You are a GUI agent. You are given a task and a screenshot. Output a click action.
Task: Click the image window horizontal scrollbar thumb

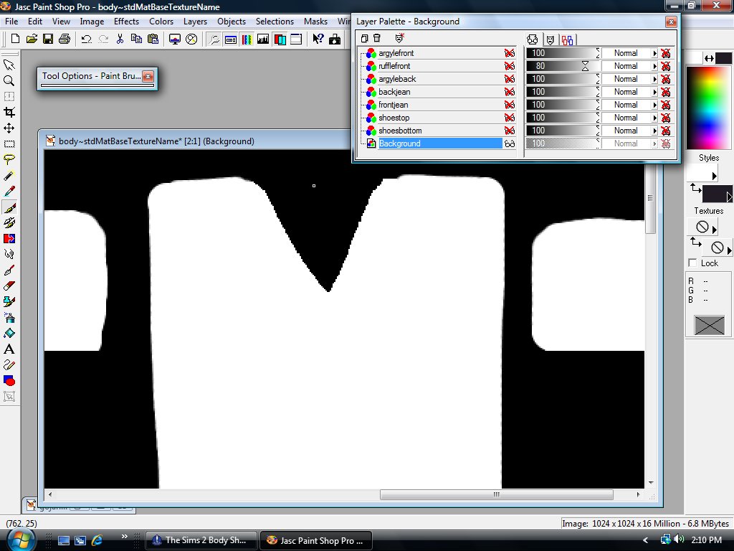point(497,494)
